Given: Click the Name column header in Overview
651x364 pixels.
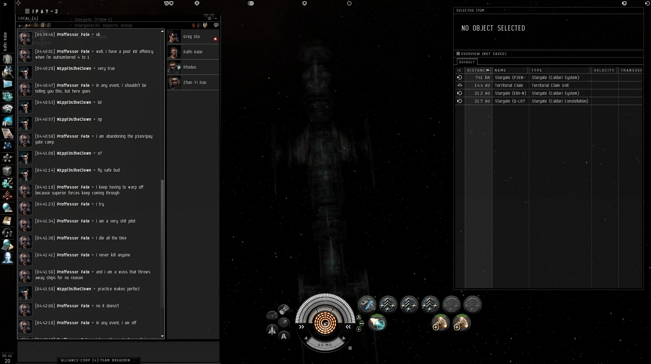Looking at the screenshot, I should 511,70.
